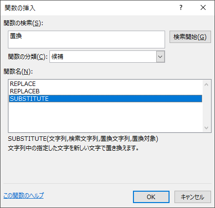Close the 関数の挿入 dialog with the X
The image size is (215, 208).
pos(203,7)
